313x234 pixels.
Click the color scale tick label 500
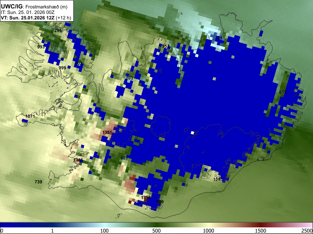(156, 231)
